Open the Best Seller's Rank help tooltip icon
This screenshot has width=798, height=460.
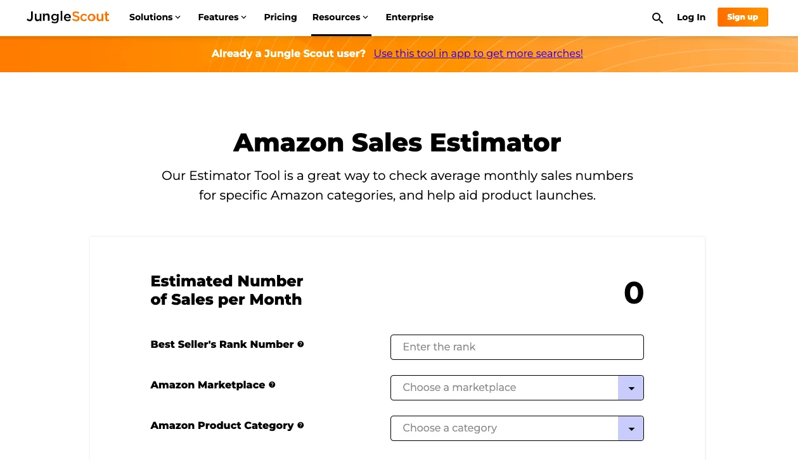coord(300,344)
